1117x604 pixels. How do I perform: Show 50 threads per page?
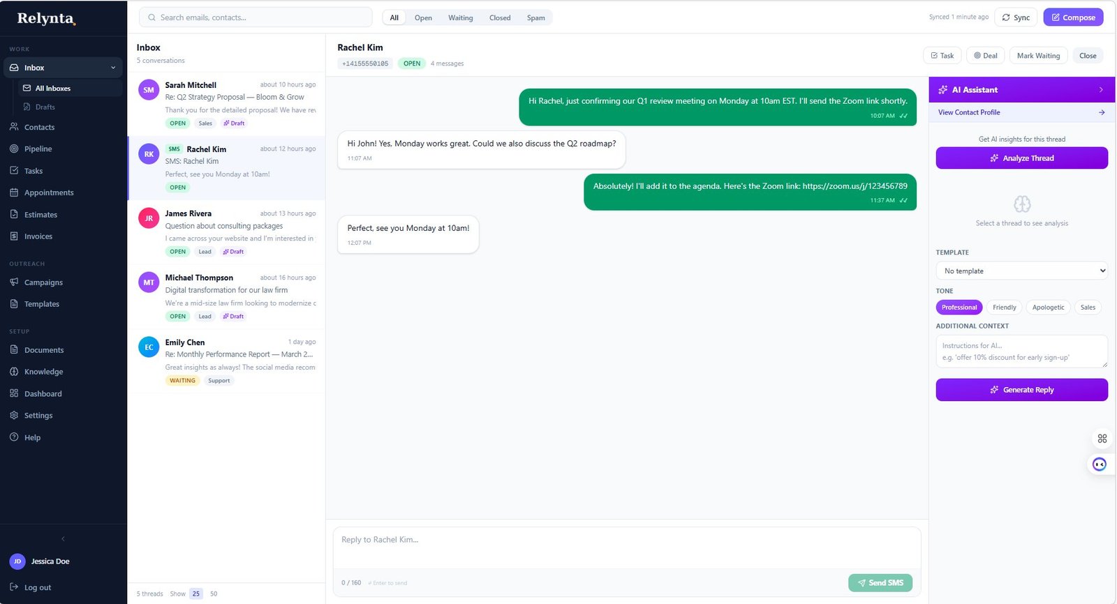(x=214, y=594)
